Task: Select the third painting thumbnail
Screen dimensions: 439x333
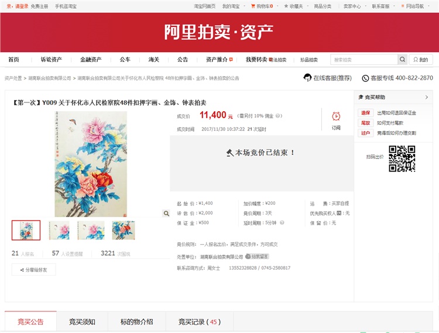Action: 91,230
